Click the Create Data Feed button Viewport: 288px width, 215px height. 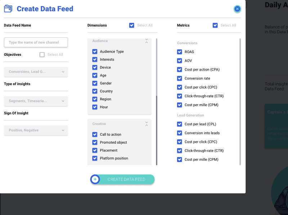tap(126, 179)
